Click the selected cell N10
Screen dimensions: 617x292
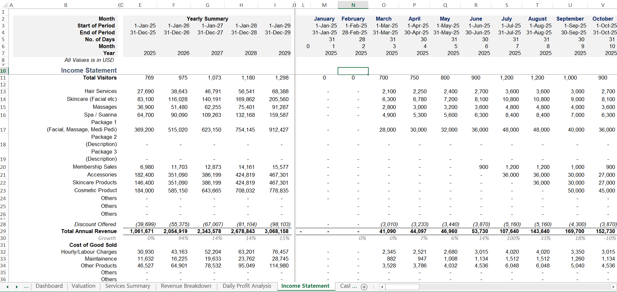tap(353, 71)
